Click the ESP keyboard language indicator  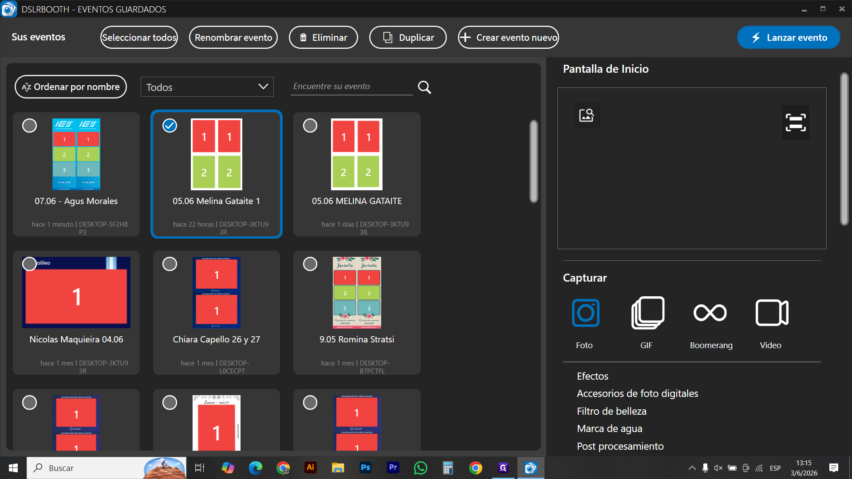[775, 468]
